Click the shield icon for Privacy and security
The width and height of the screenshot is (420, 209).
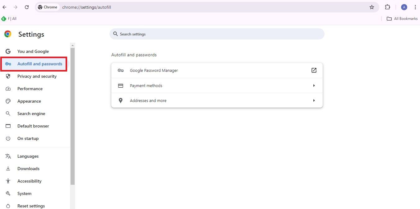click(8, 76)
